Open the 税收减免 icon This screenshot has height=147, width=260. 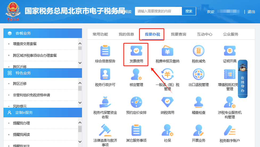click(199, 51)
